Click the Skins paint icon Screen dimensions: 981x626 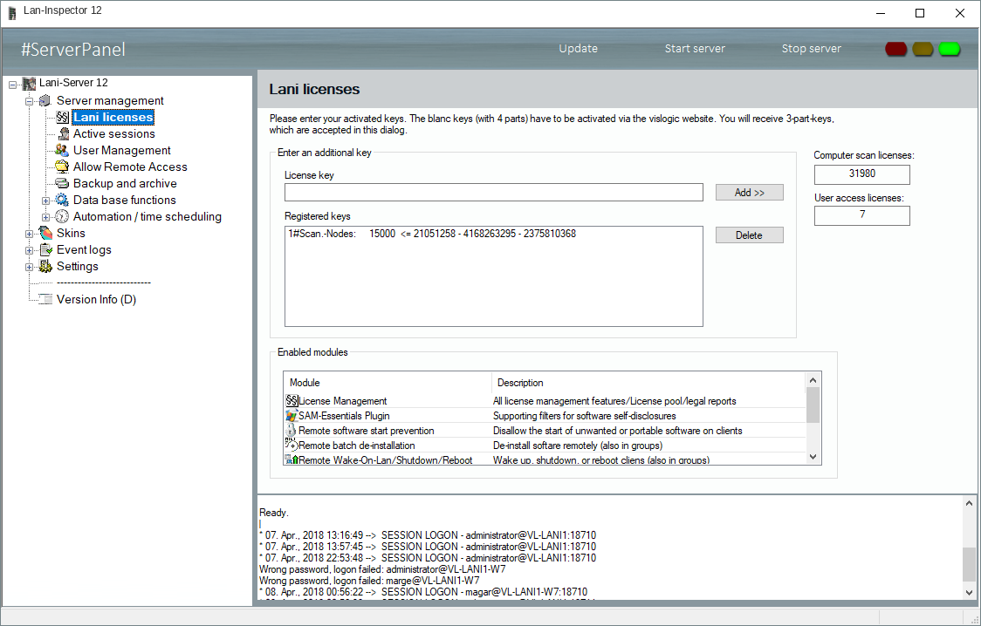tap(45, 233)
